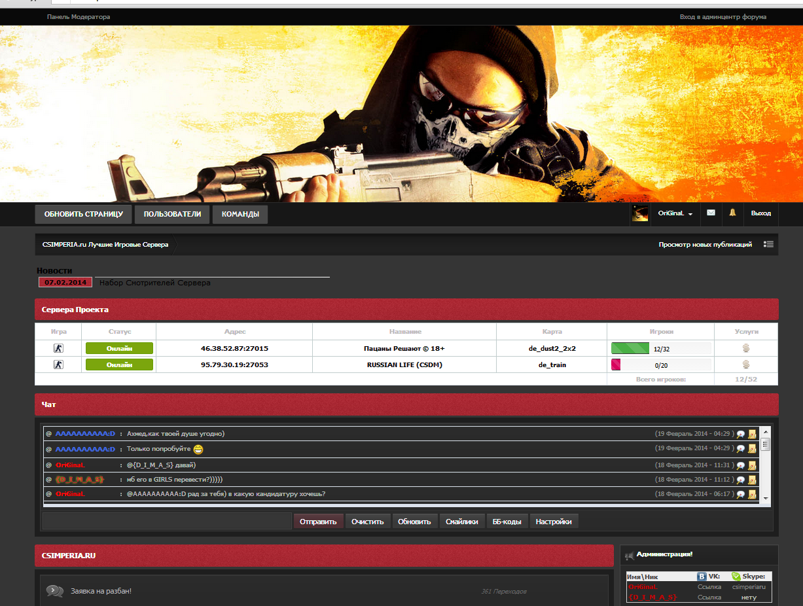Click CSIMPERIA.ru Лучшие Игровые Сервера breadcrumb

[x=105, y=244]
